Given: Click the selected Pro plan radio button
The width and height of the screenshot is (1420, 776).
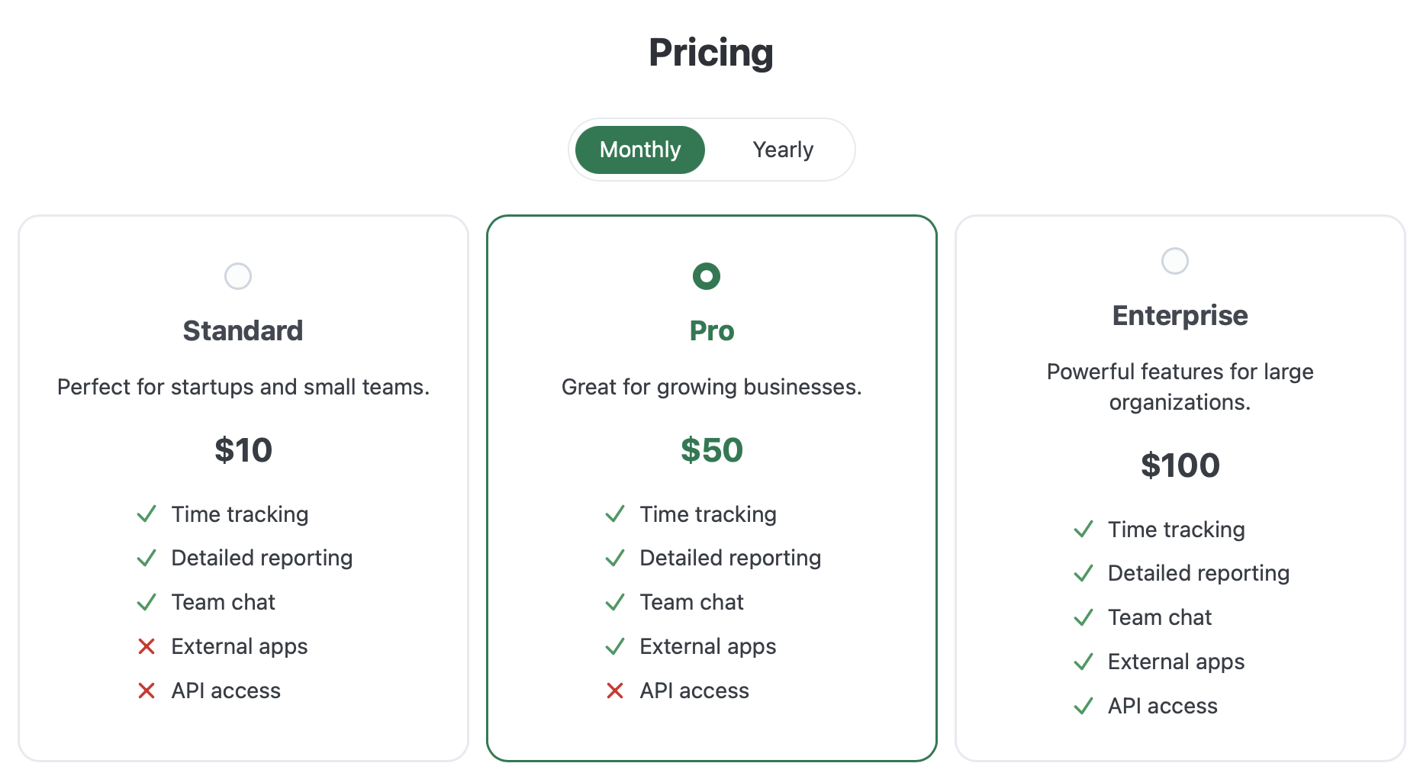Looking at the screenshot, I should (706, 276).
